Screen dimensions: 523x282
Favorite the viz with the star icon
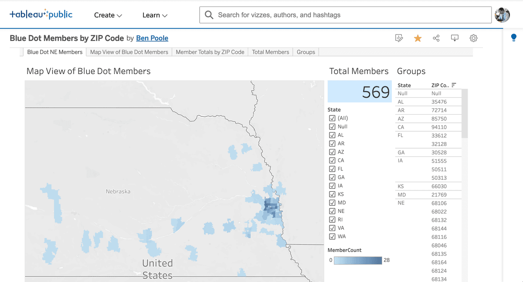point(418,38)
